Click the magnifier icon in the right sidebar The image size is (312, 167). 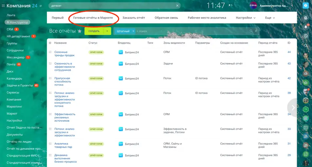click(306, 46)
